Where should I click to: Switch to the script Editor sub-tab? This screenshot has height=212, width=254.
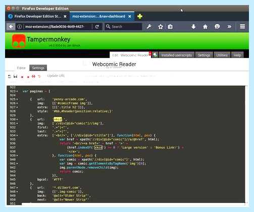pos(21,68)
